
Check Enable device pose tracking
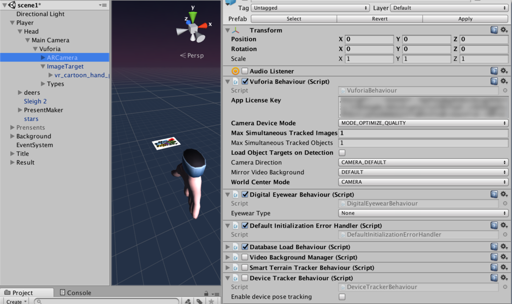[342, 297]
